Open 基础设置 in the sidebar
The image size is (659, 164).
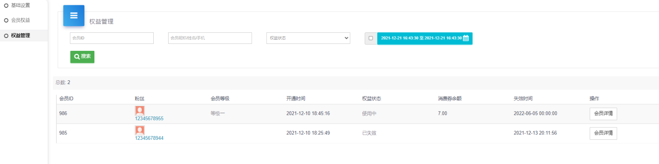(x=20, y=5)
